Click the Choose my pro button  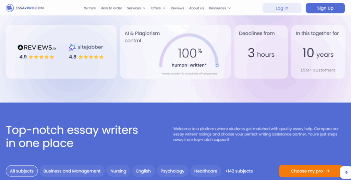tap(310, 171)
